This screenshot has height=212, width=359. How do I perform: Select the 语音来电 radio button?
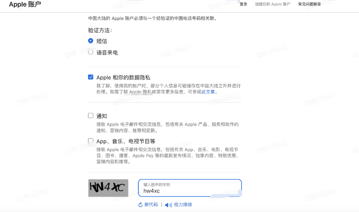pyautogui.click(x=91, y=52)
